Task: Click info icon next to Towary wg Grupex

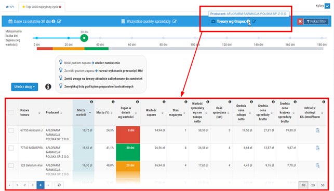Action: point(248,21)
